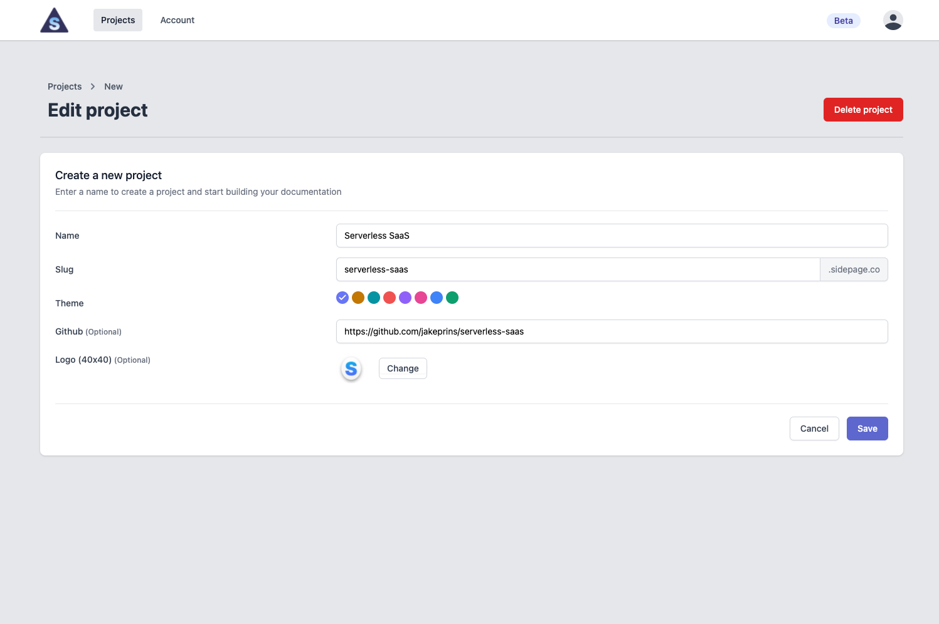Open the Account tab
Image resolution: width=939 pixels, height=624 pixels.
point(178,20)
